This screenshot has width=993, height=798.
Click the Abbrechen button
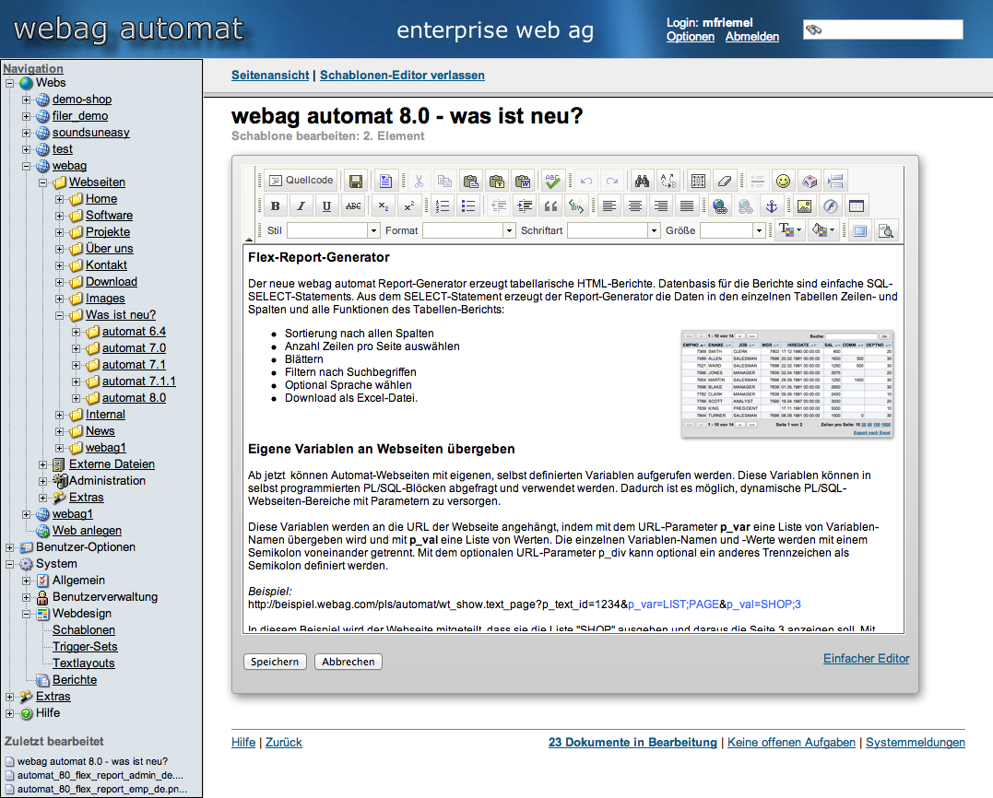pyautogui.click(x=349, y=662)
